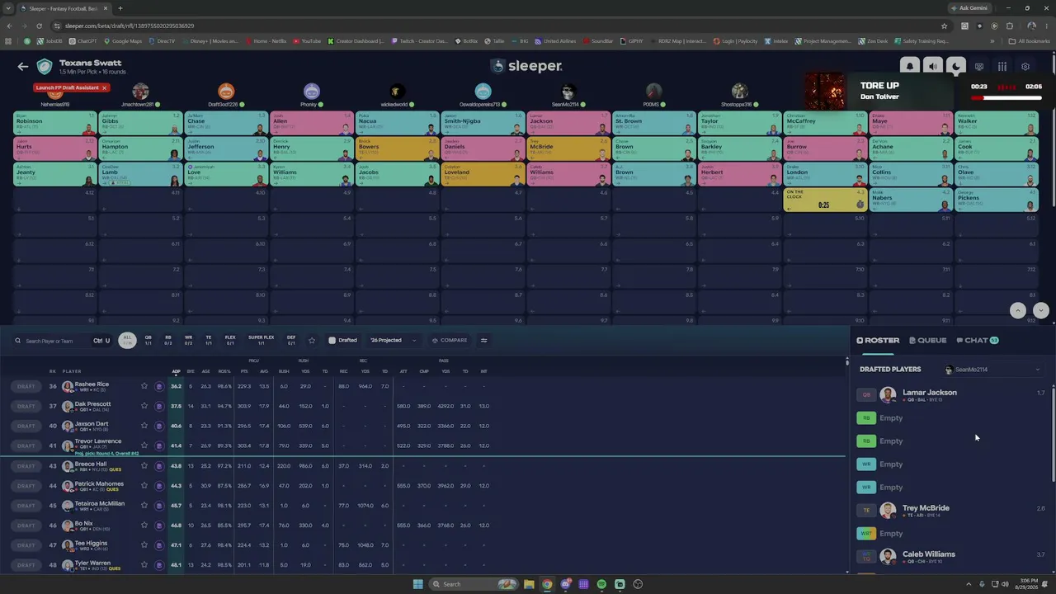Open Tee Higgins' purple news icon

coord(159,545)
